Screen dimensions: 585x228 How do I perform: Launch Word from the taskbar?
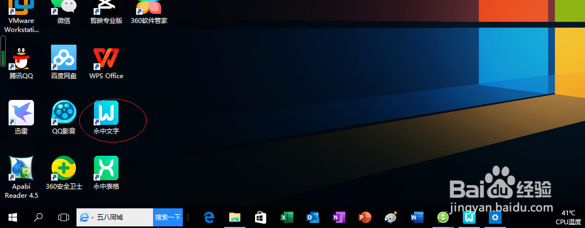(x=417, y=217)
